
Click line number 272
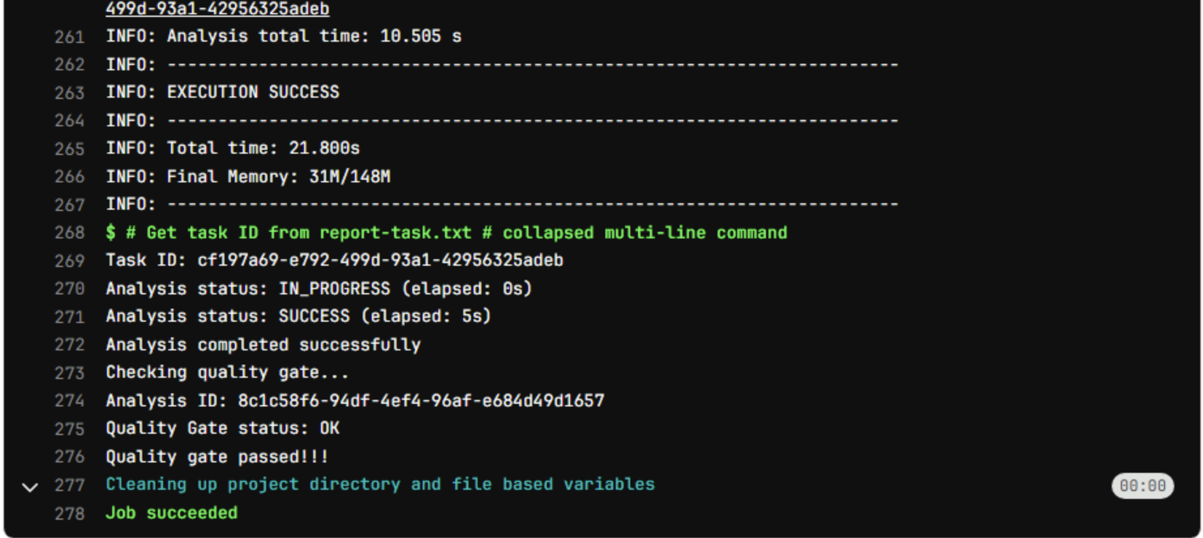pos(69,345)
